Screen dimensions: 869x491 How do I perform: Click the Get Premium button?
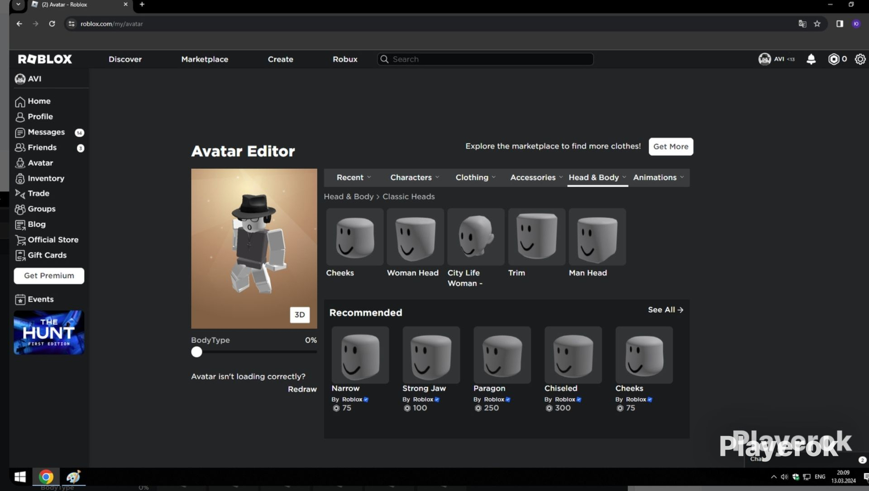click(49, 276)
